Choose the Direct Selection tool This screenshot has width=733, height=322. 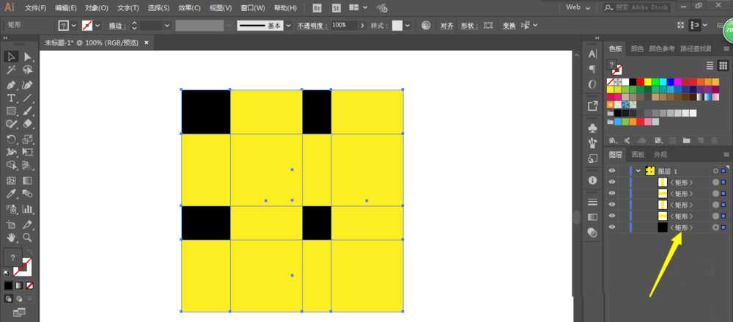pos(27,56)
